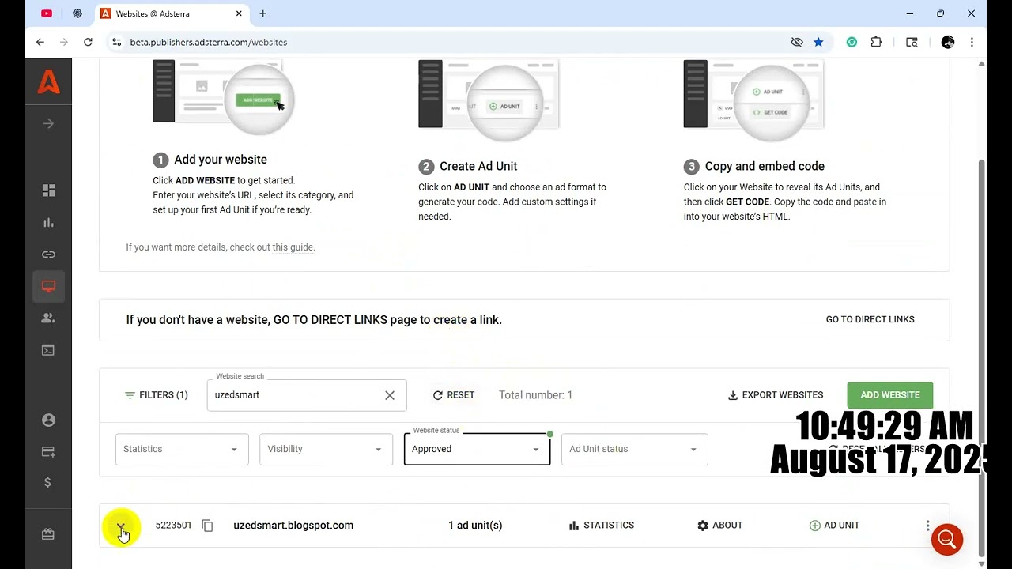Open the Payments card sidebar icon
The image size is (1012, 569).
[48, 451]
